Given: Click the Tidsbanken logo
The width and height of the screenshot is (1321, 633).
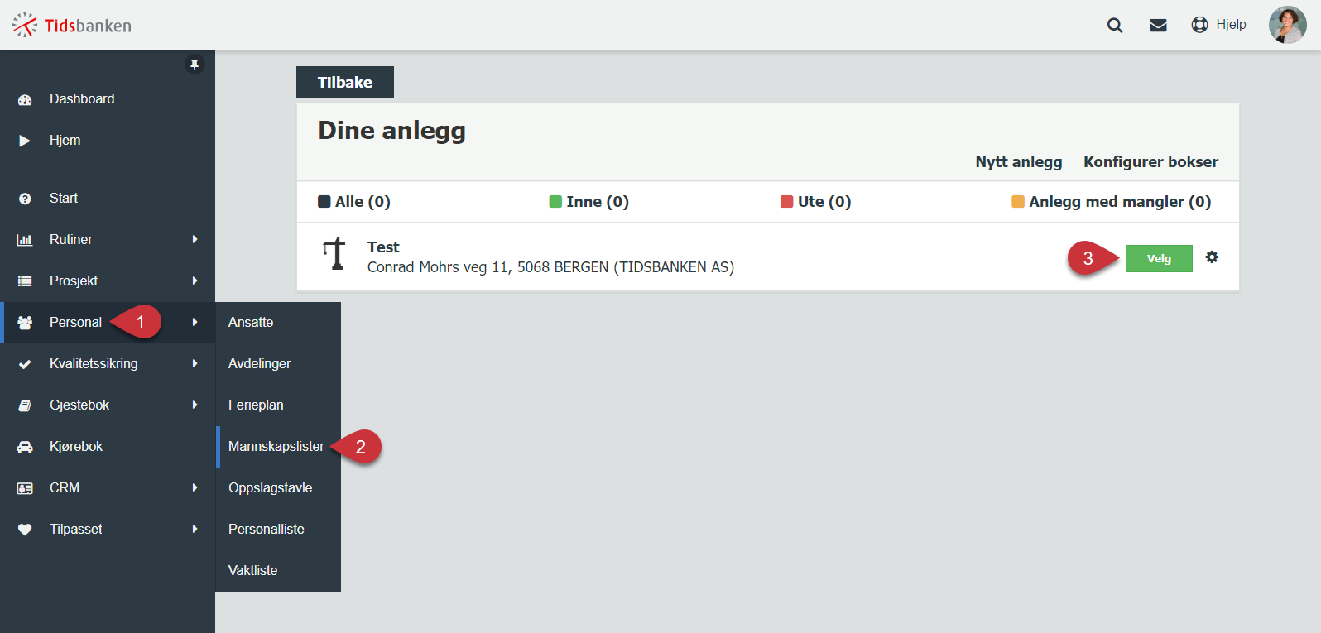Looking at the screenshot, I should (72, 25).
